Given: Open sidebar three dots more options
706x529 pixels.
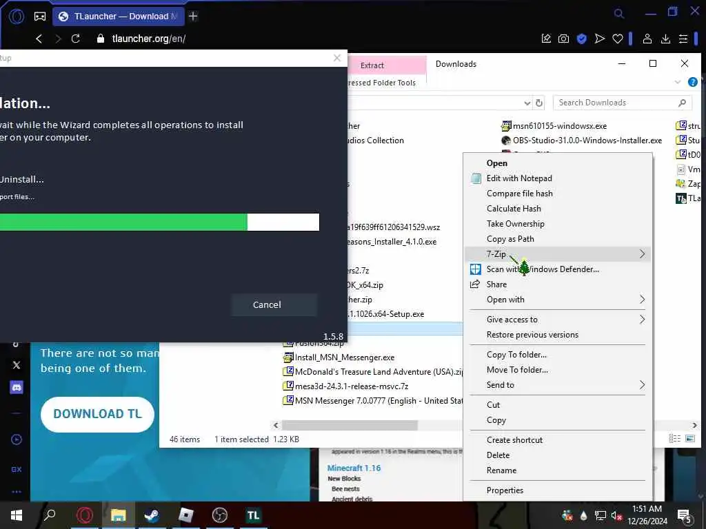Looking at the screenshot, I should tap(17, 492).
